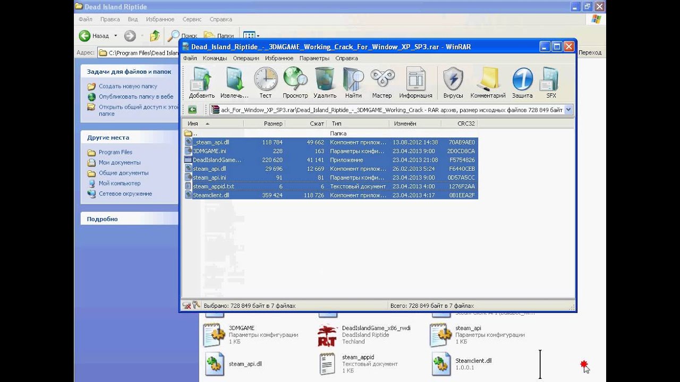
Task: Open the WinRAR archive path dropdown
Action: point(568,110)
